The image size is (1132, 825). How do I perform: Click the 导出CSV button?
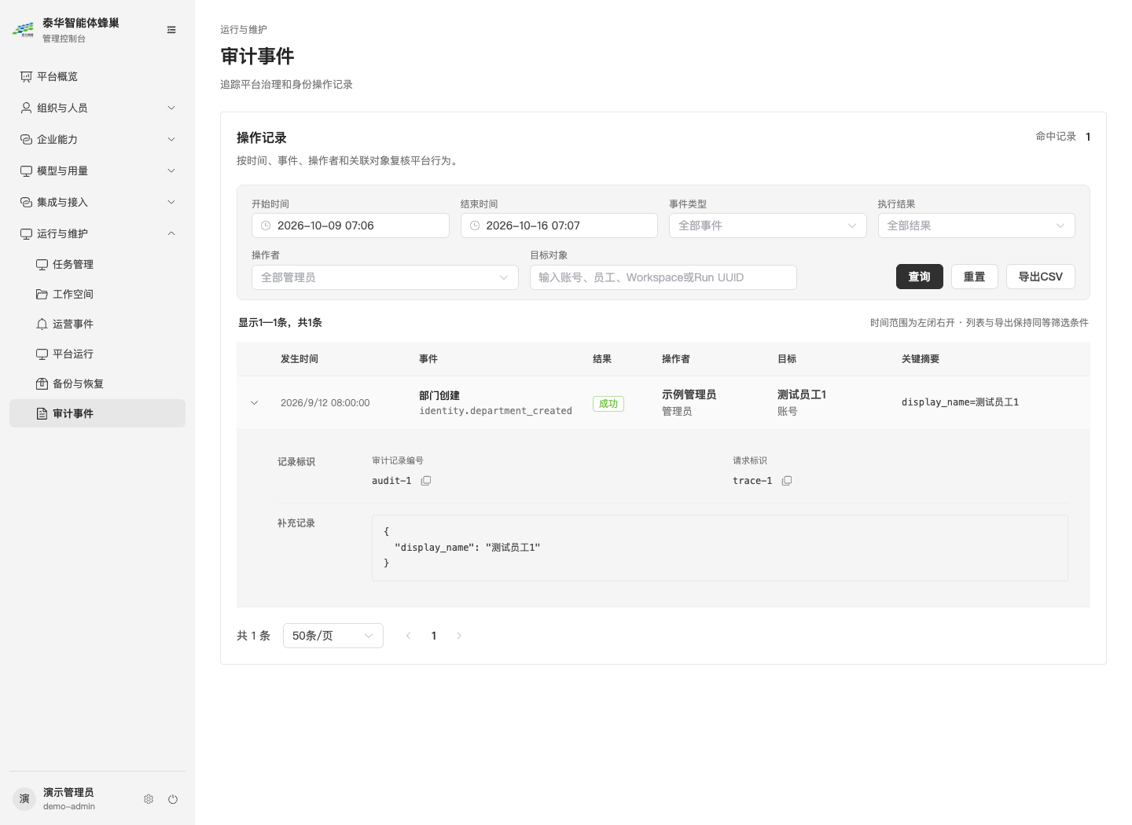pyautogui.click(x=1041, y=277)
